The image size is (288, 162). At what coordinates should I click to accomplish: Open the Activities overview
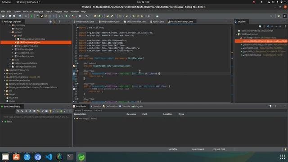click(x=6, y=2)
